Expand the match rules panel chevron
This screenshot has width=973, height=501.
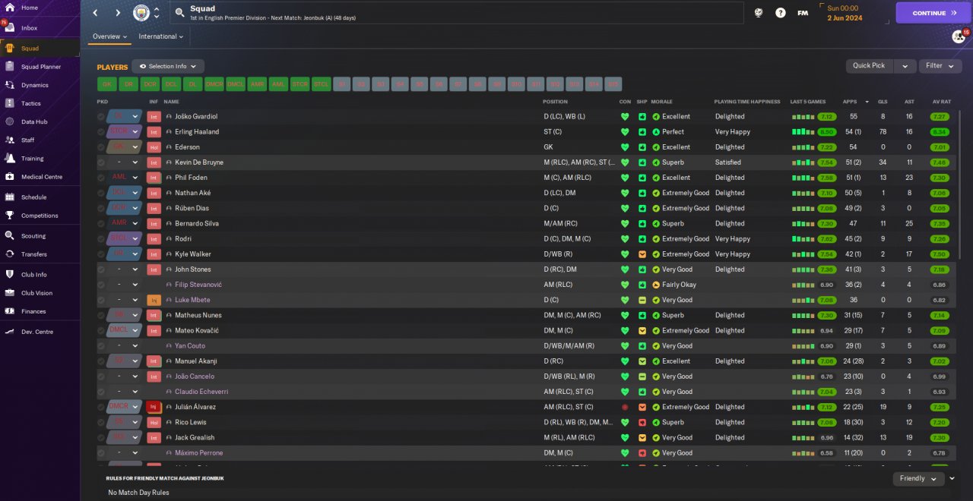click(952, 478)
